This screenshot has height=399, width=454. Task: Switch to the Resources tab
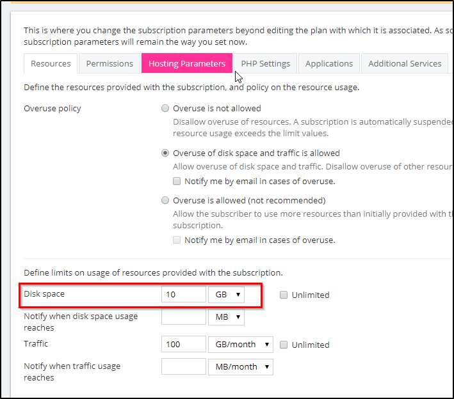click(x=51, y=63)
